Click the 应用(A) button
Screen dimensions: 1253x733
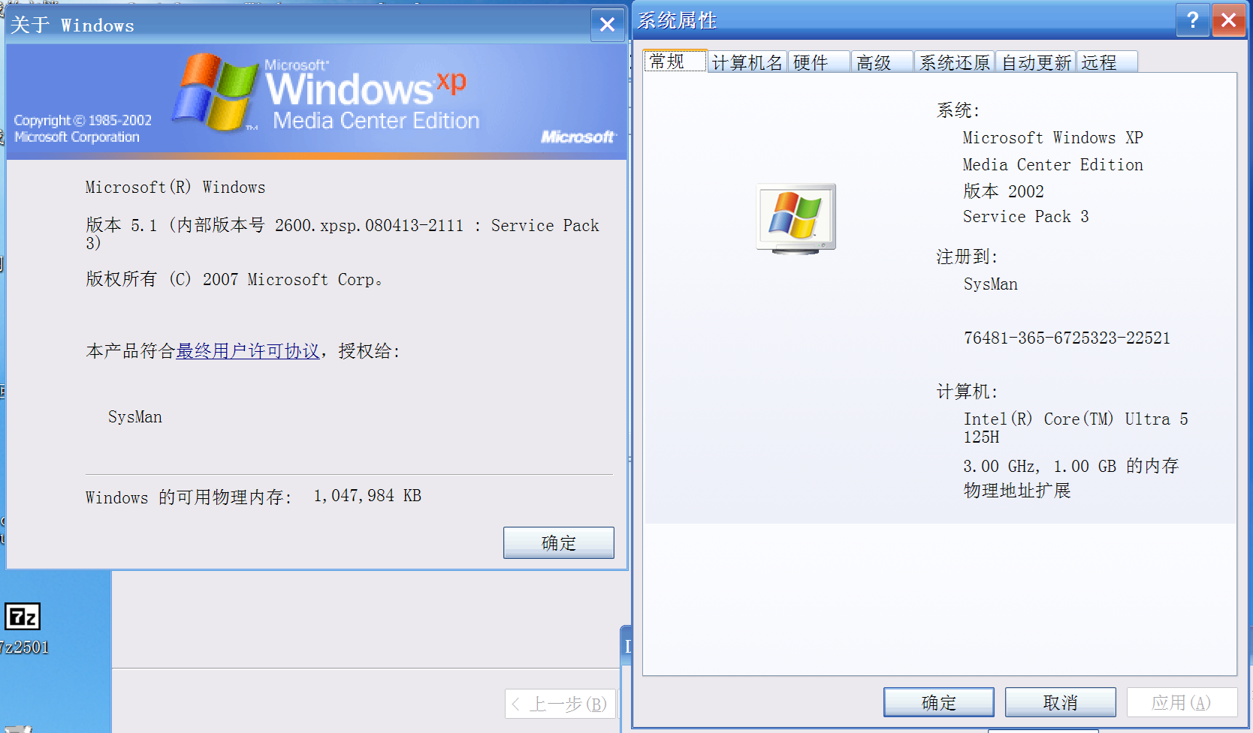(1182, 702)
